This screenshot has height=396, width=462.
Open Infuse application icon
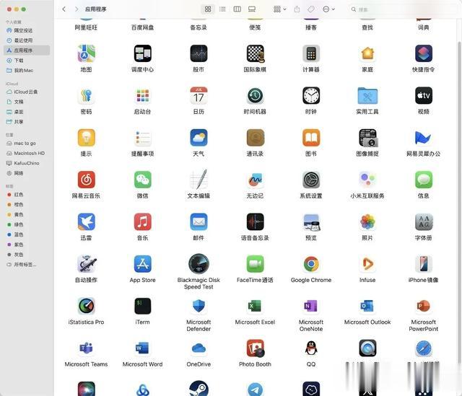[367, 264]
